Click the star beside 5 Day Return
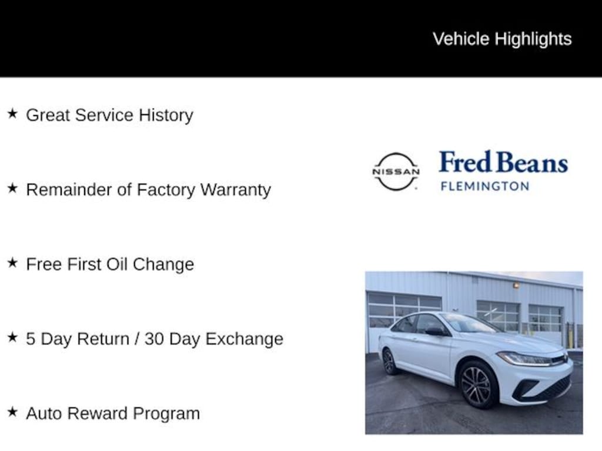 click(12, 338)
